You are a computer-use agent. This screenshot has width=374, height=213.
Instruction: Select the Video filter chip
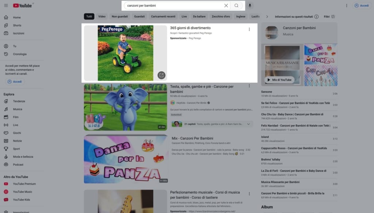click(x=102, y=16)
